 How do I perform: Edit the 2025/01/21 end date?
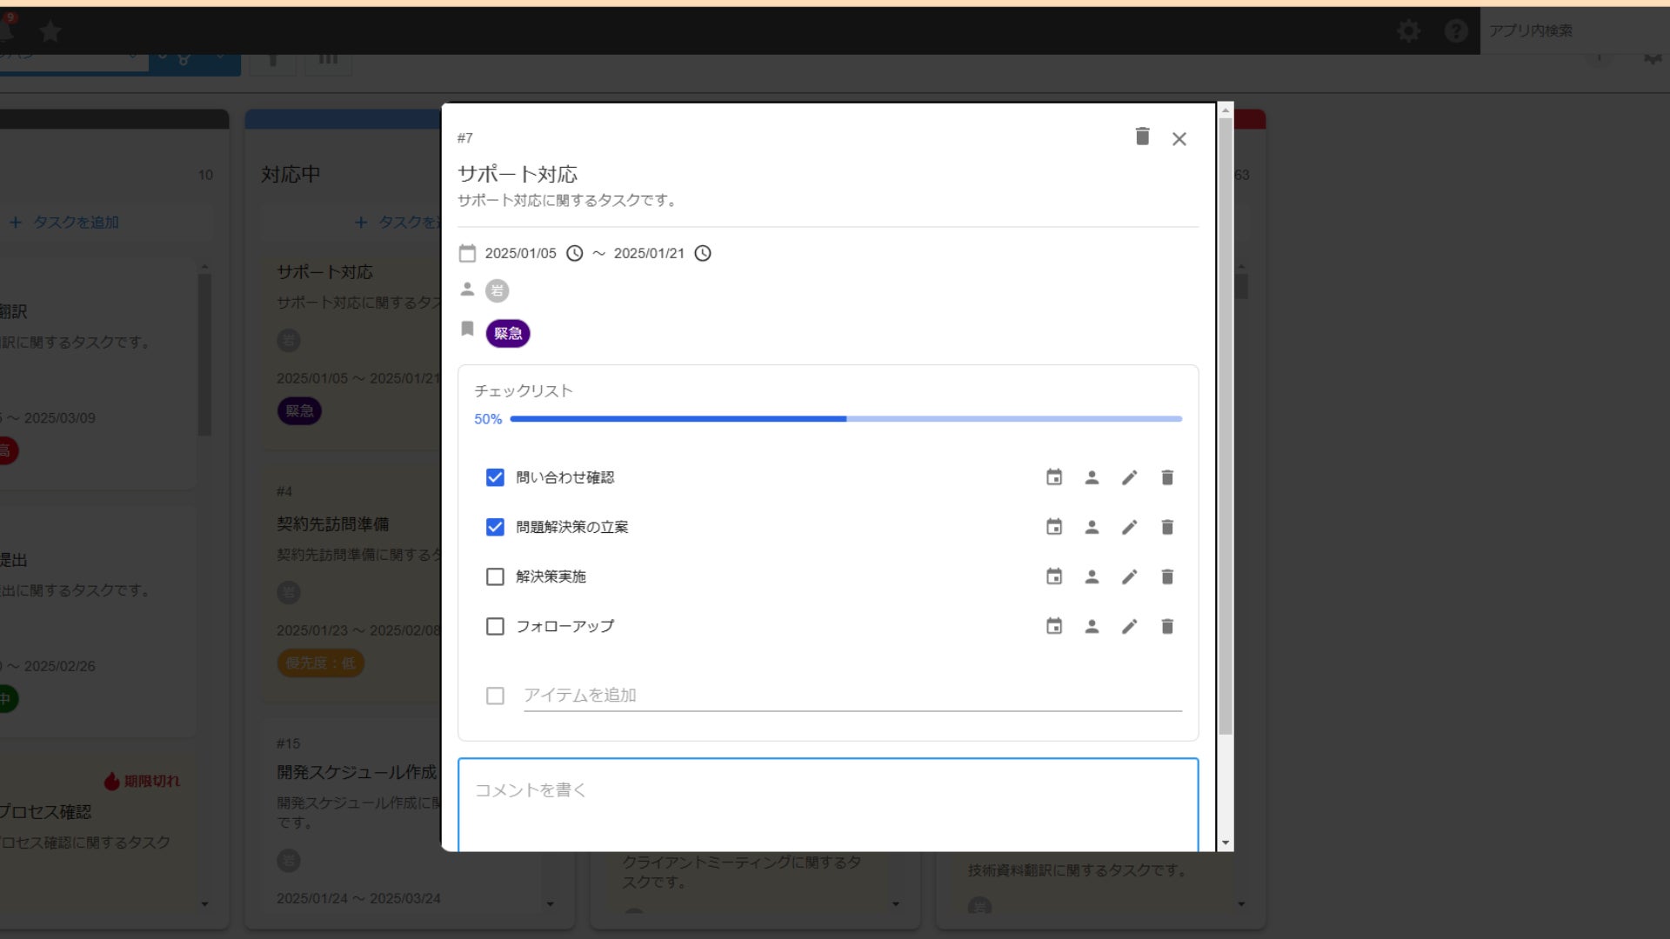click(x=649, y=253)
